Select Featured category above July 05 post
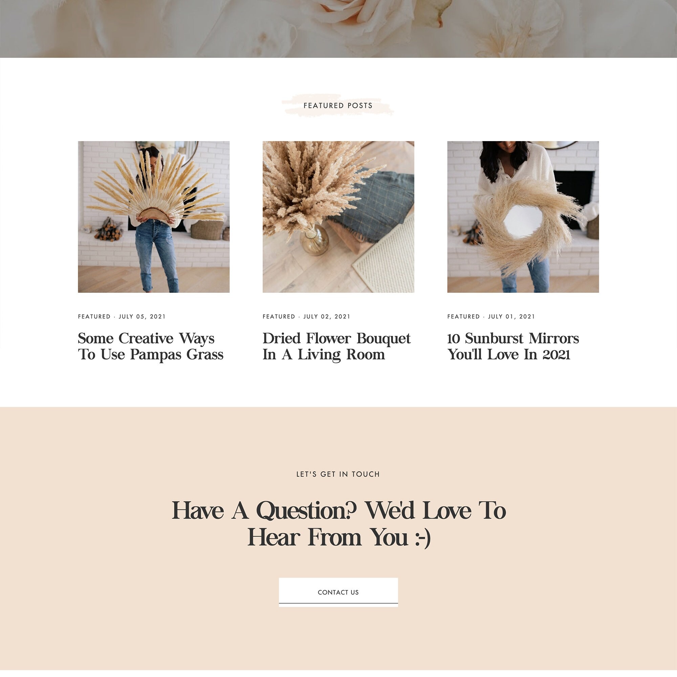Viewport: 677px width, 677px height. tap(94, 316)
